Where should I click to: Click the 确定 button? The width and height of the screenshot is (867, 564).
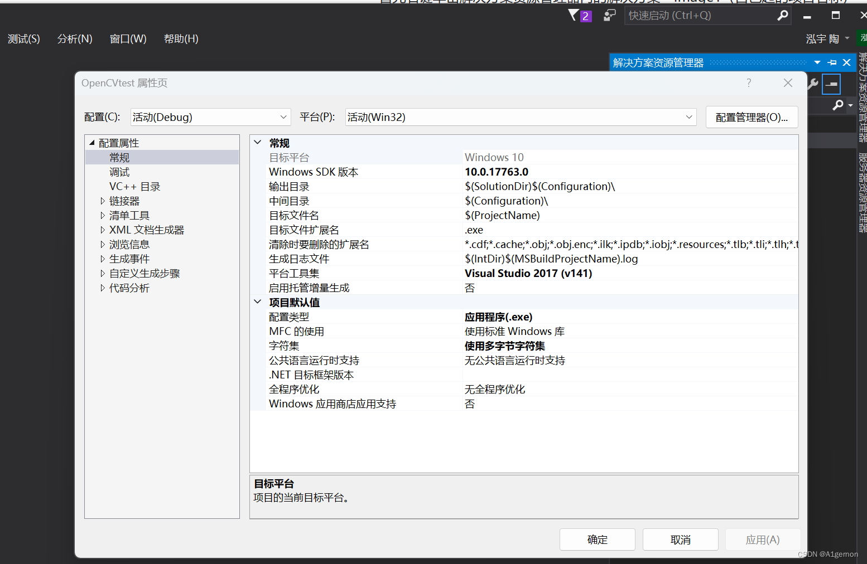(598, 539)
